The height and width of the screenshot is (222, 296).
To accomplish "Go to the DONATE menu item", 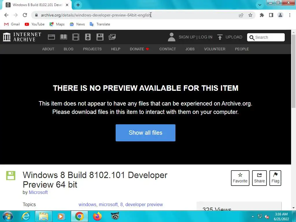I will tap(139, 49).
